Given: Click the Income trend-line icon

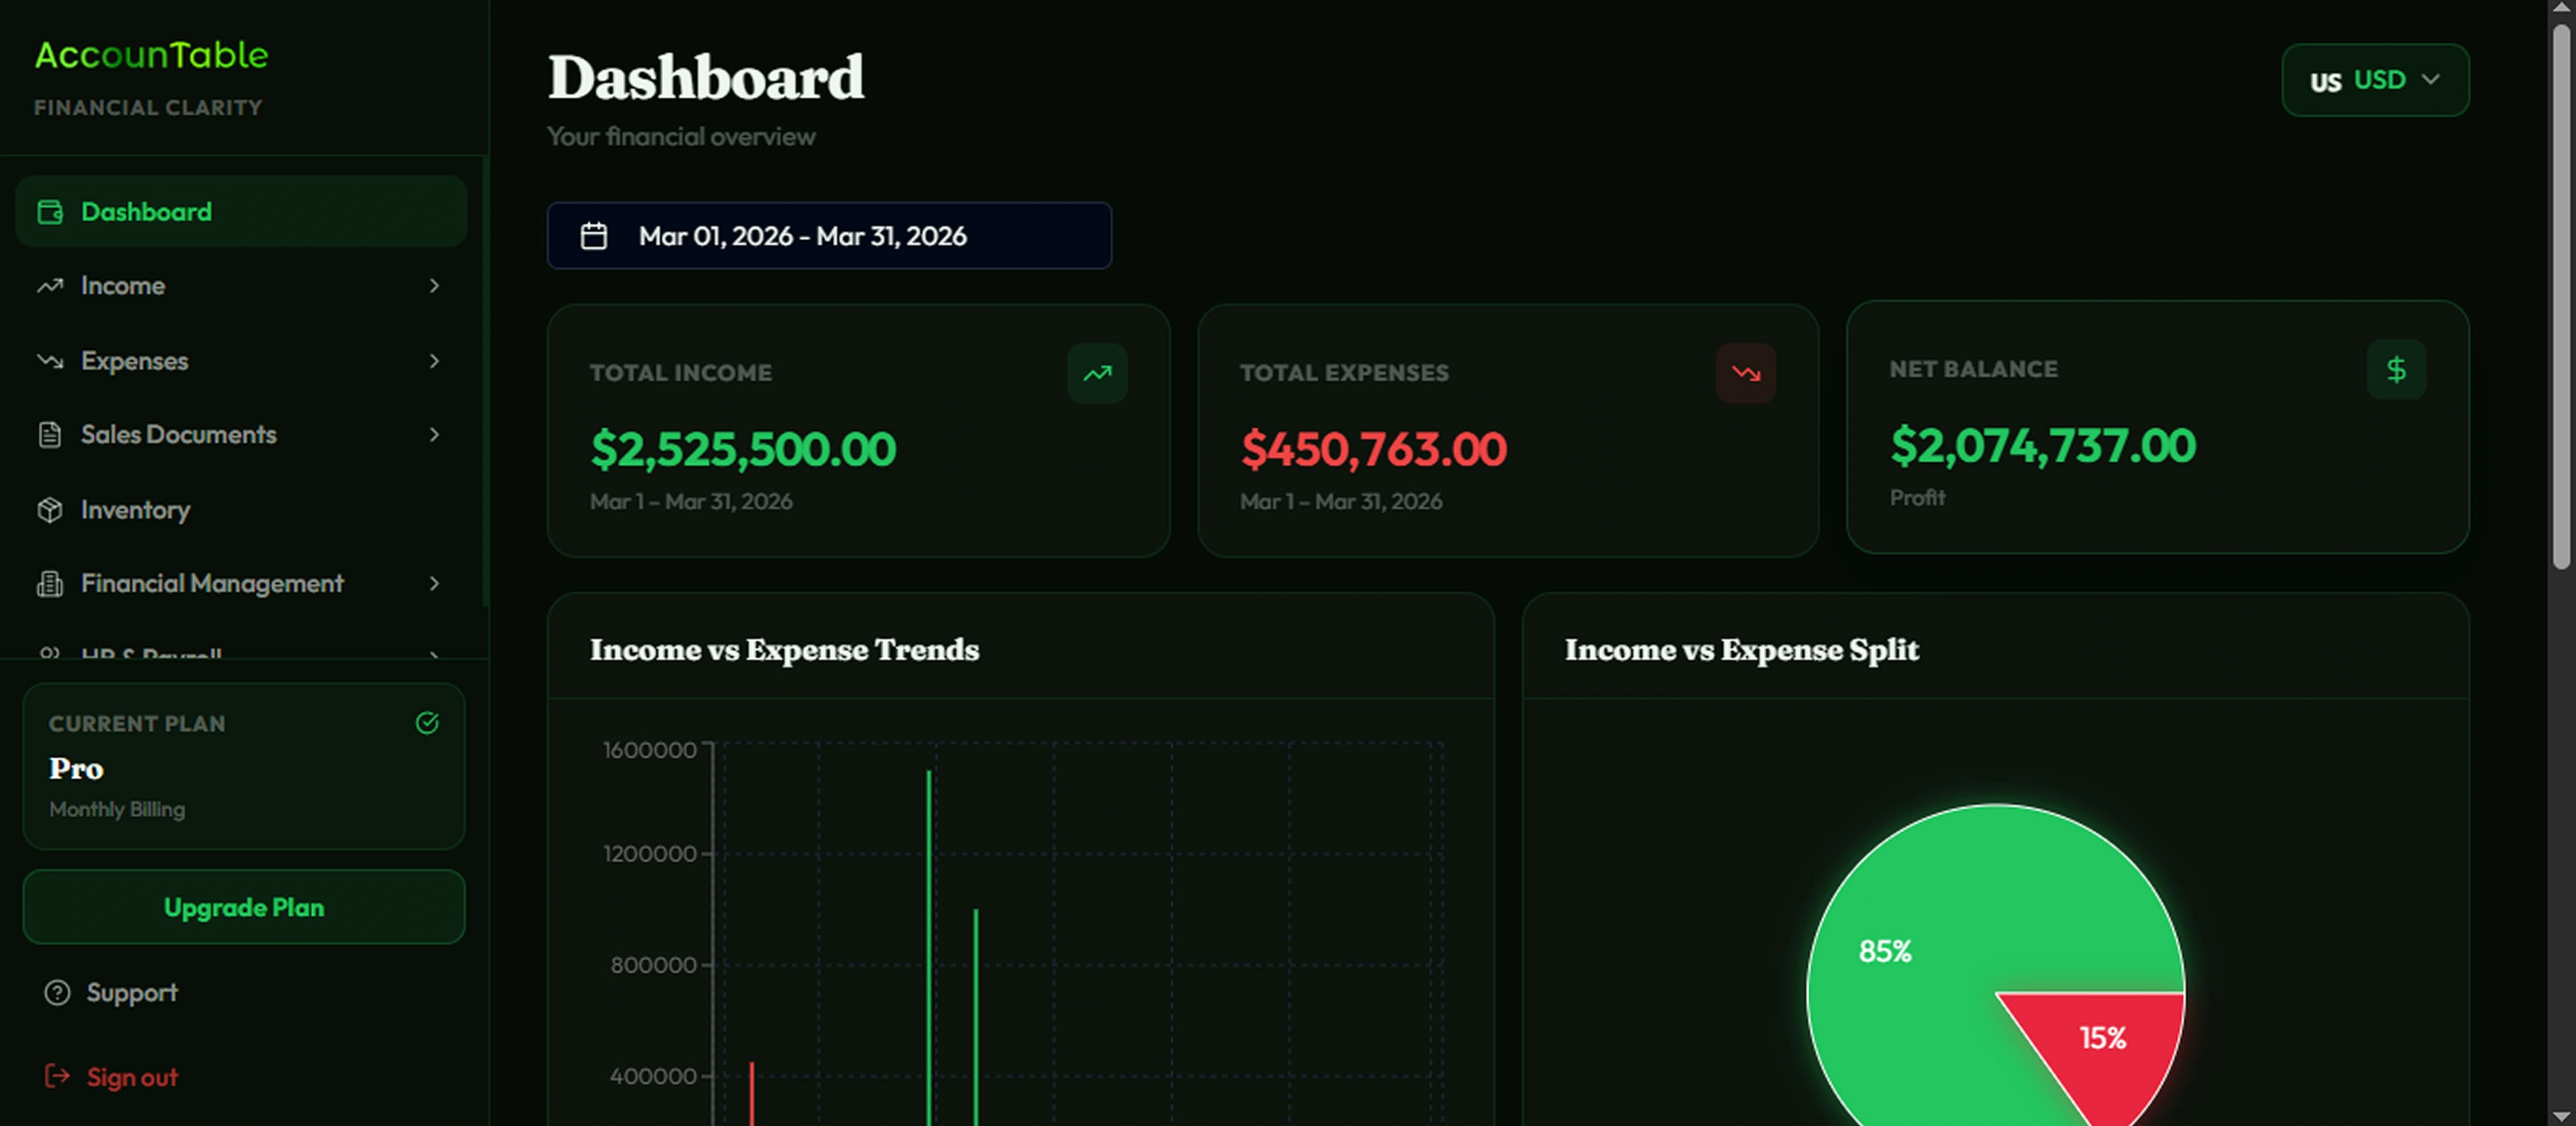Looking at the screenshot, I should point(50,285).
